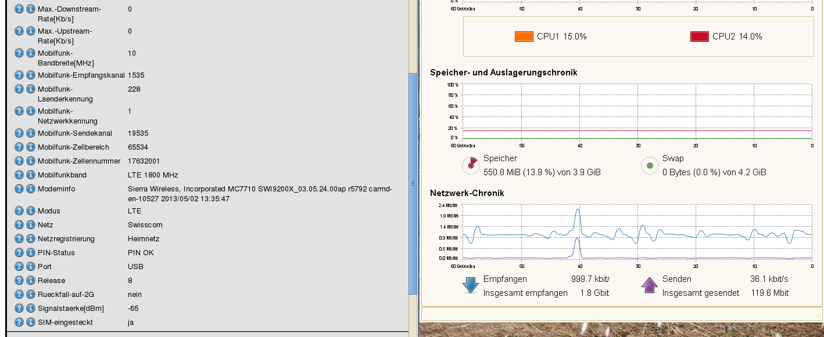Click the help icon for Netzregistrierung
This screenshot has height=337, width=824.
pos(19,239)
